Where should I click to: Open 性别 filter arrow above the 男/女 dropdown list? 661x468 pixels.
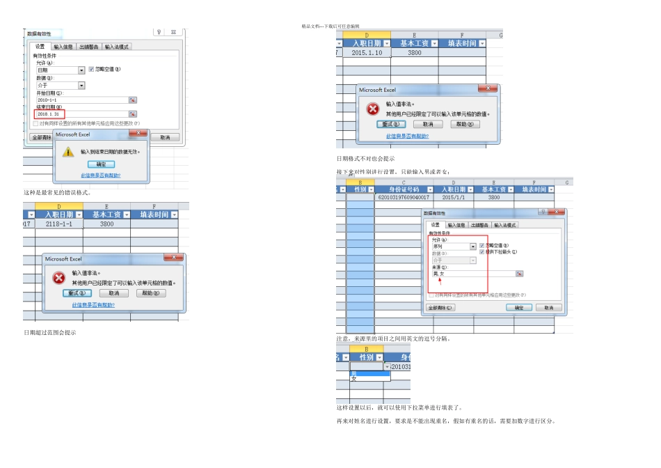[379, 358]
